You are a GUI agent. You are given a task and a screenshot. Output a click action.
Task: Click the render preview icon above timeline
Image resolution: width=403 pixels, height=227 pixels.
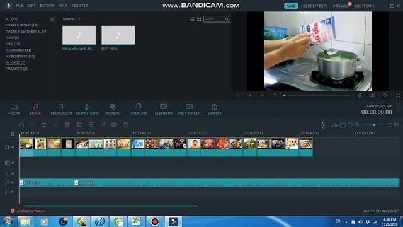pyautogui.click(x=324, y=125)
